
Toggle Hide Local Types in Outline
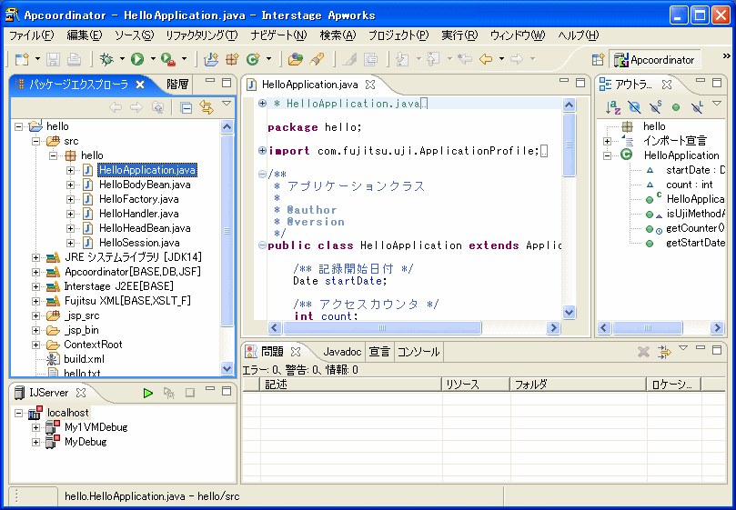(x=698, y=107)
